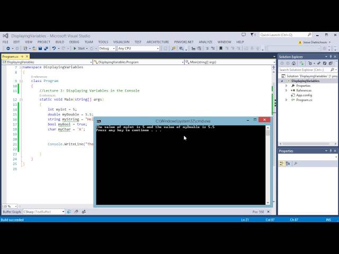Close the Buffer Graph bar next to Pos 550
Screen dimensions: 339x254
(269, 212)
